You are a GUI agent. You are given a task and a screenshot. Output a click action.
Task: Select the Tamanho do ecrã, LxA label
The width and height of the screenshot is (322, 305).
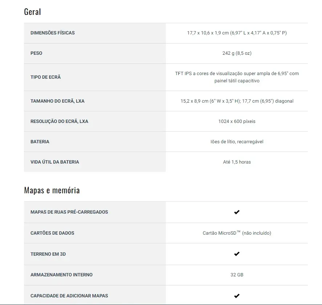57,101
